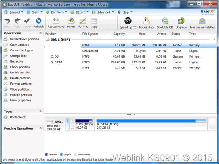Collapse the Tools panel
This screenshot has height=164, width=219.
pyautogui.click(x=41, y=111)
